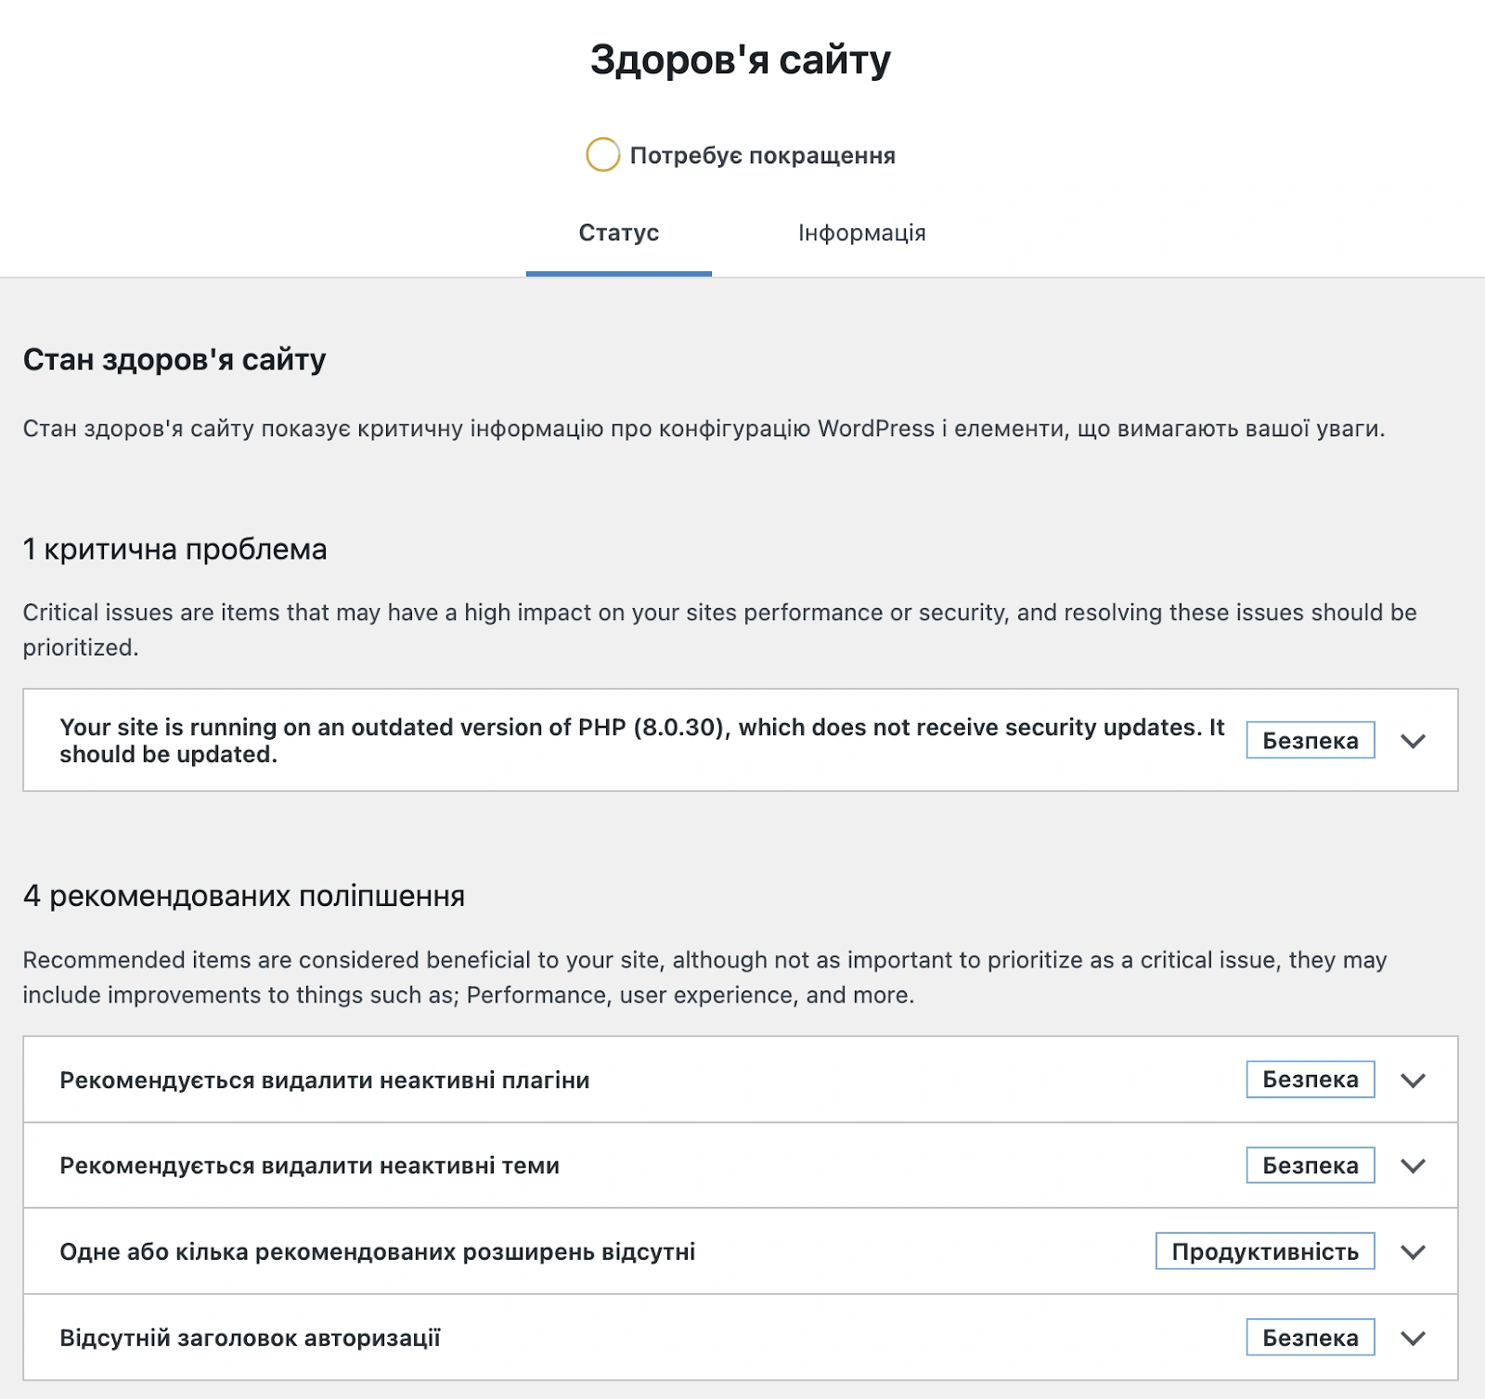Viewport: 1485px width, 1399px height.
Task: Click the Безпека badge on the PHP issue
Action: point(1310,740)
